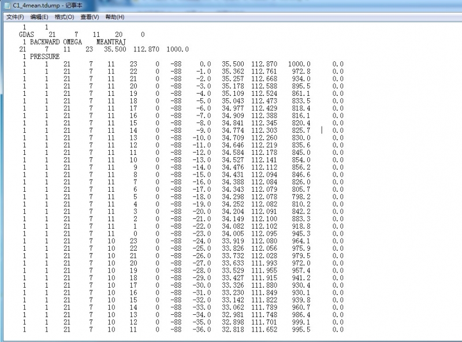
Task: Click the C1_4mean.tdump window title text
Action: [x=51, y=5]
